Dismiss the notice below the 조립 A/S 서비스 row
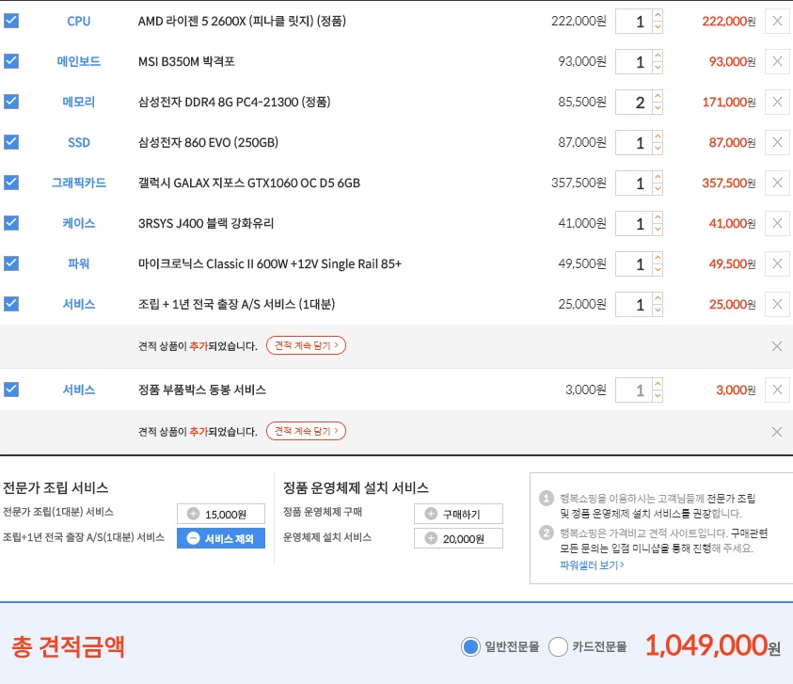793x684 pixels. pos(777,346)
